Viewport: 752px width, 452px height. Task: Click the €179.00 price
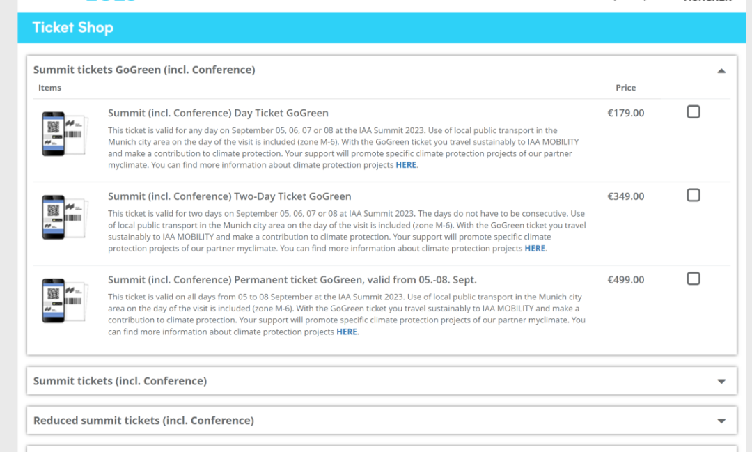coord(626,114)
